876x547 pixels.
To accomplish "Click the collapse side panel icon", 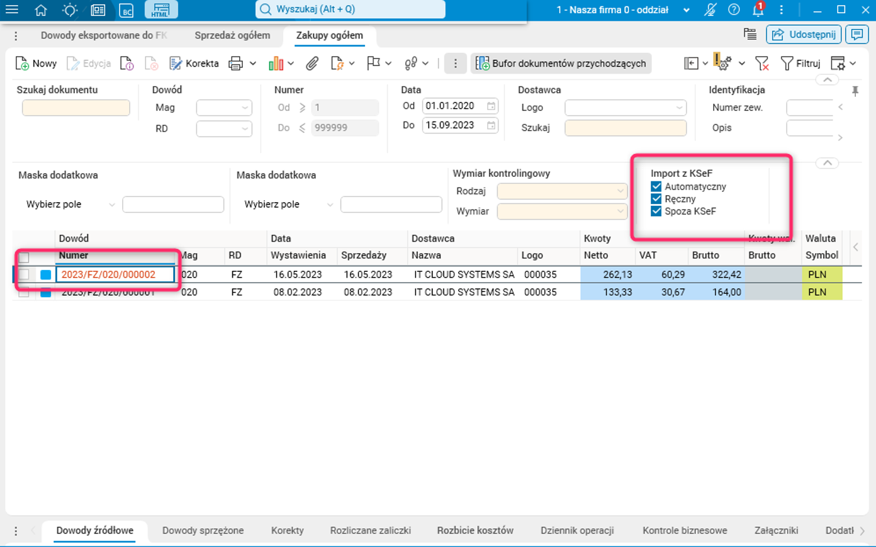I will (x=691, y=64).
